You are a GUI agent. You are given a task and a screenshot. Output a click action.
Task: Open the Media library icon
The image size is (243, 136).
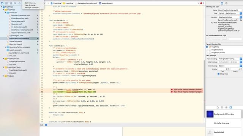[230, 107]
